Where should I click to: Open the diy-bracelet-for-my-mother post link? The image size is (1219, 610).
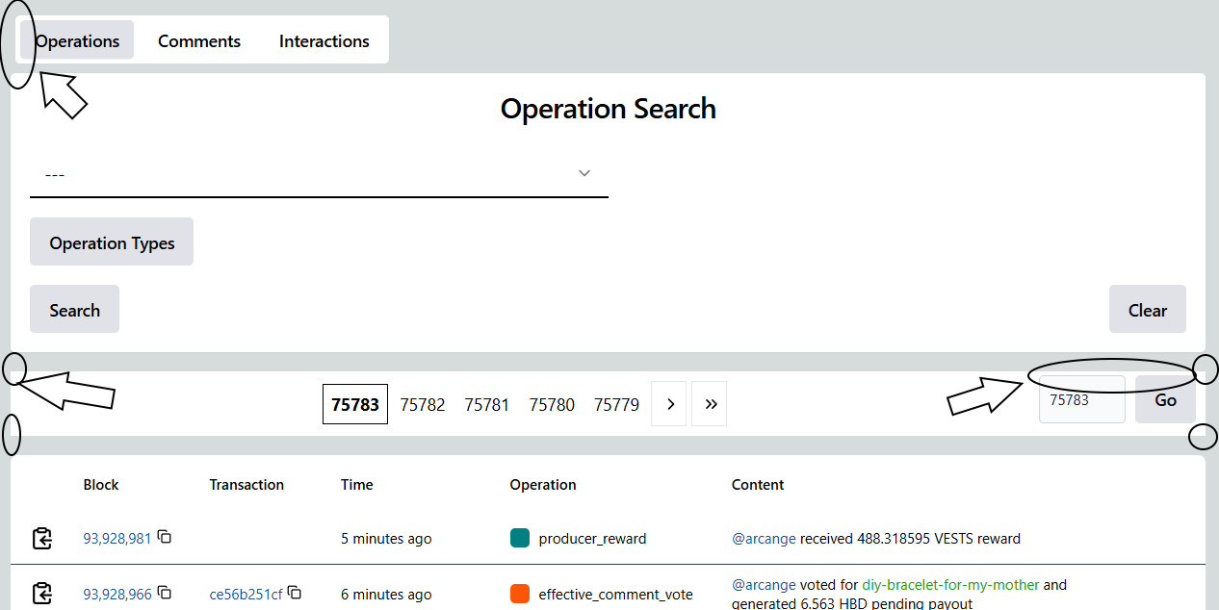click(950, 584)
